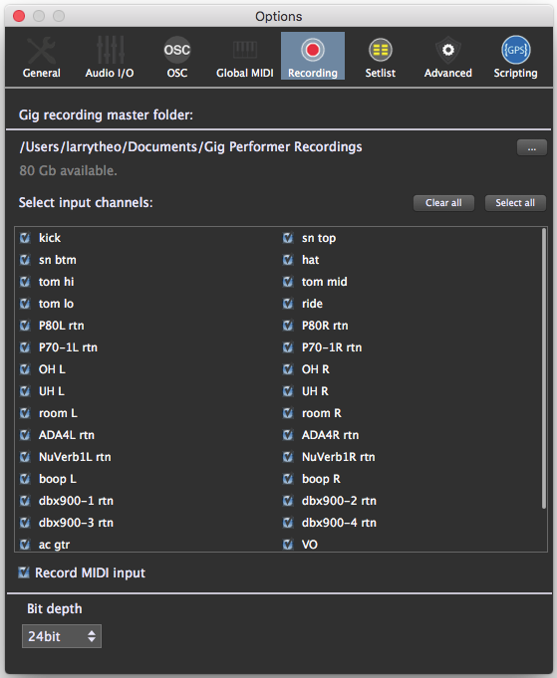Click the bit depth dropdown arrows
The image size is (557, 678).
[x=92, y=636]
